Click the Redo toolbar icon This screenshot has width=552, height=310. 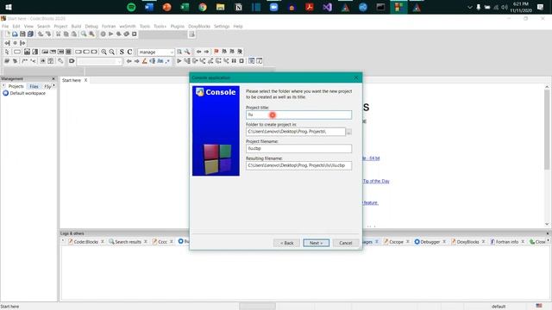48,34
